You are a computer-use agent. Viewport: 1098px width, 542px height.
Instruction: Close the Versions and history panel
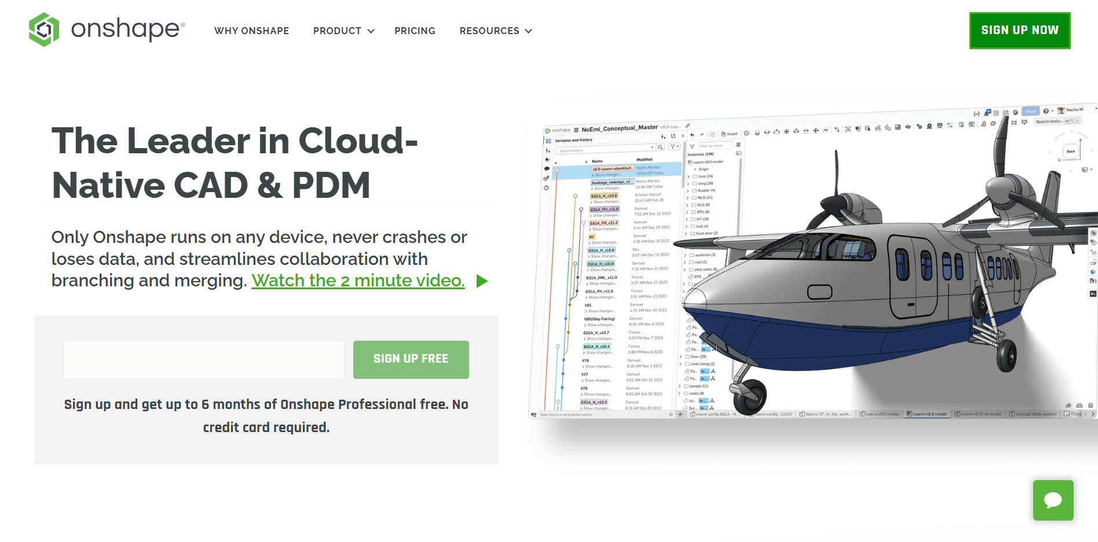[x=683, y=136]
